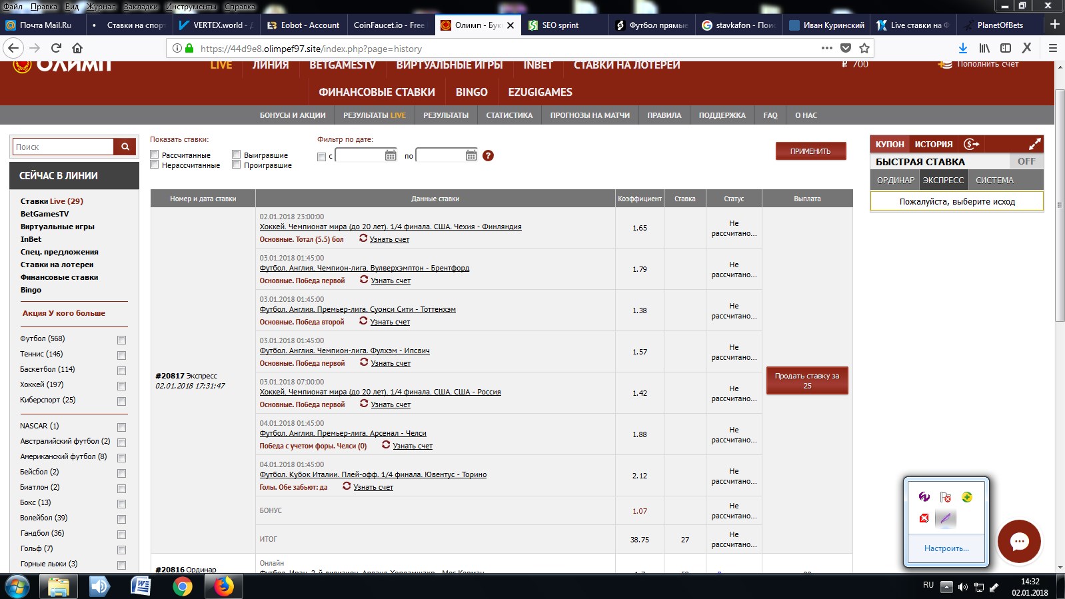The width and height of the screenshot is (1065, 599).
Task: Open the ИСТОРИЯ tab in coupon panel
Action: coord(933,144)
